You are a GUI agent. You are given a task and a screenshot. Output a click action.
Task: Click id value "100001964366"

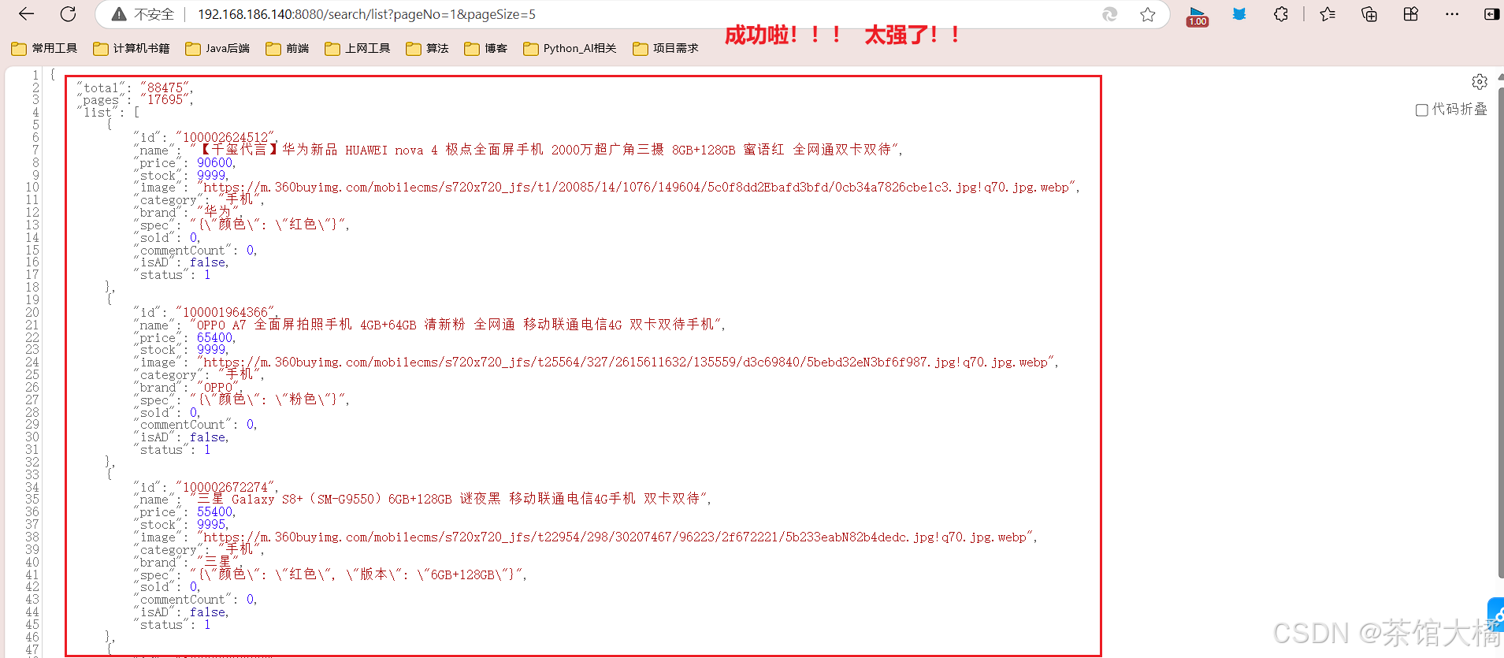tap(225, 312)
